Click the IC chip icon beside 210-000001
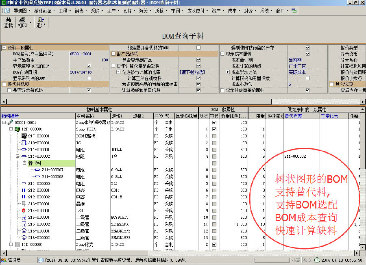The width and height of the screenshot is (366, 265). [23, 142]
